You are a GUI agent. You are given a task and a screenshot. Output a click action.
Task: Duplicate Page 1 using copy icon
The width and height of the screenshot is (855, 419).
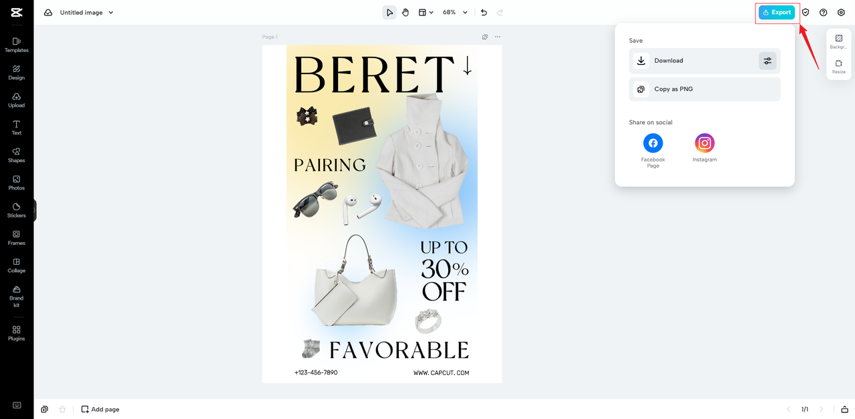point(485,37)
